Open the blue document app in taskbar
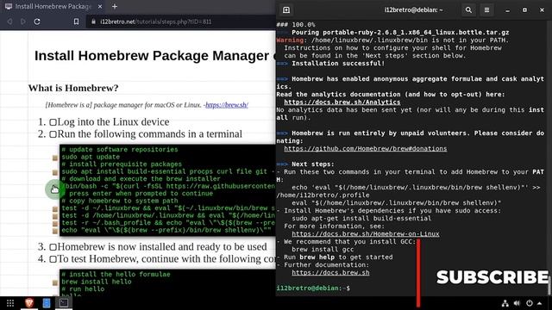This screenshot has height=310, width=552. (47, 302)
